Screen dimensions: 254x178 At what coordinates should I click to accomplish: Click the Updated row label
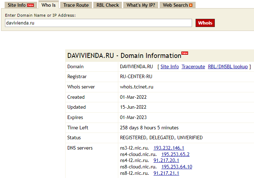pos(77,107)
